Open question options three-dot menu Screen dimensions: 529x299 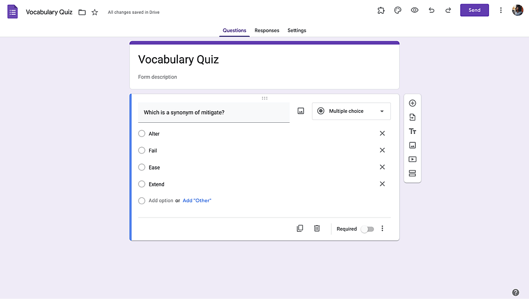point(382,229)
